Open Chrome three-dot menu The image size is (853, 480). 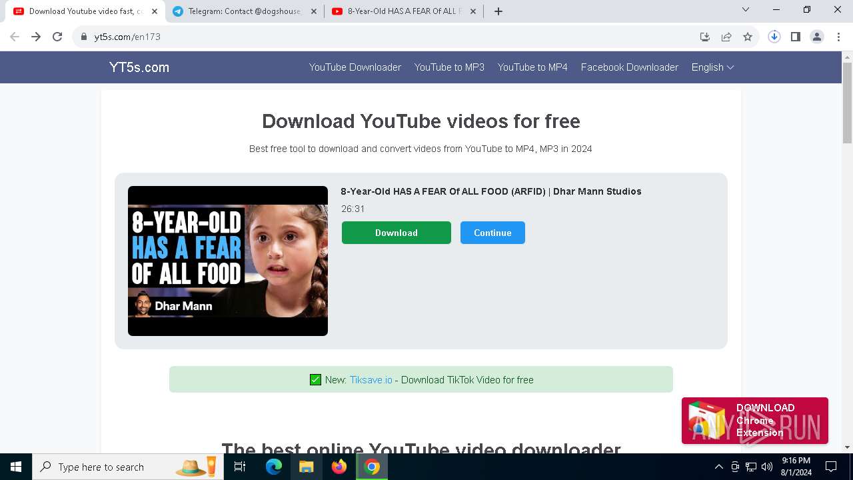[838, 37]
